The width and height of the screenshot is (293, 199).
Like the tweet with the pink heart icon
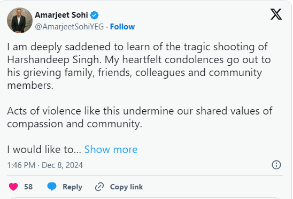13,187
